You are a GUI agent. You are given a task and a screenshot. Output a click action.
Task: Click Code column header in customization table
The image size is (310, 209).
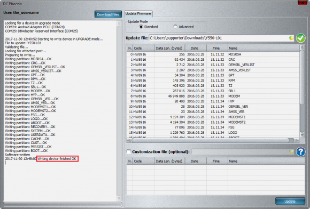click(x=143, y=161)
